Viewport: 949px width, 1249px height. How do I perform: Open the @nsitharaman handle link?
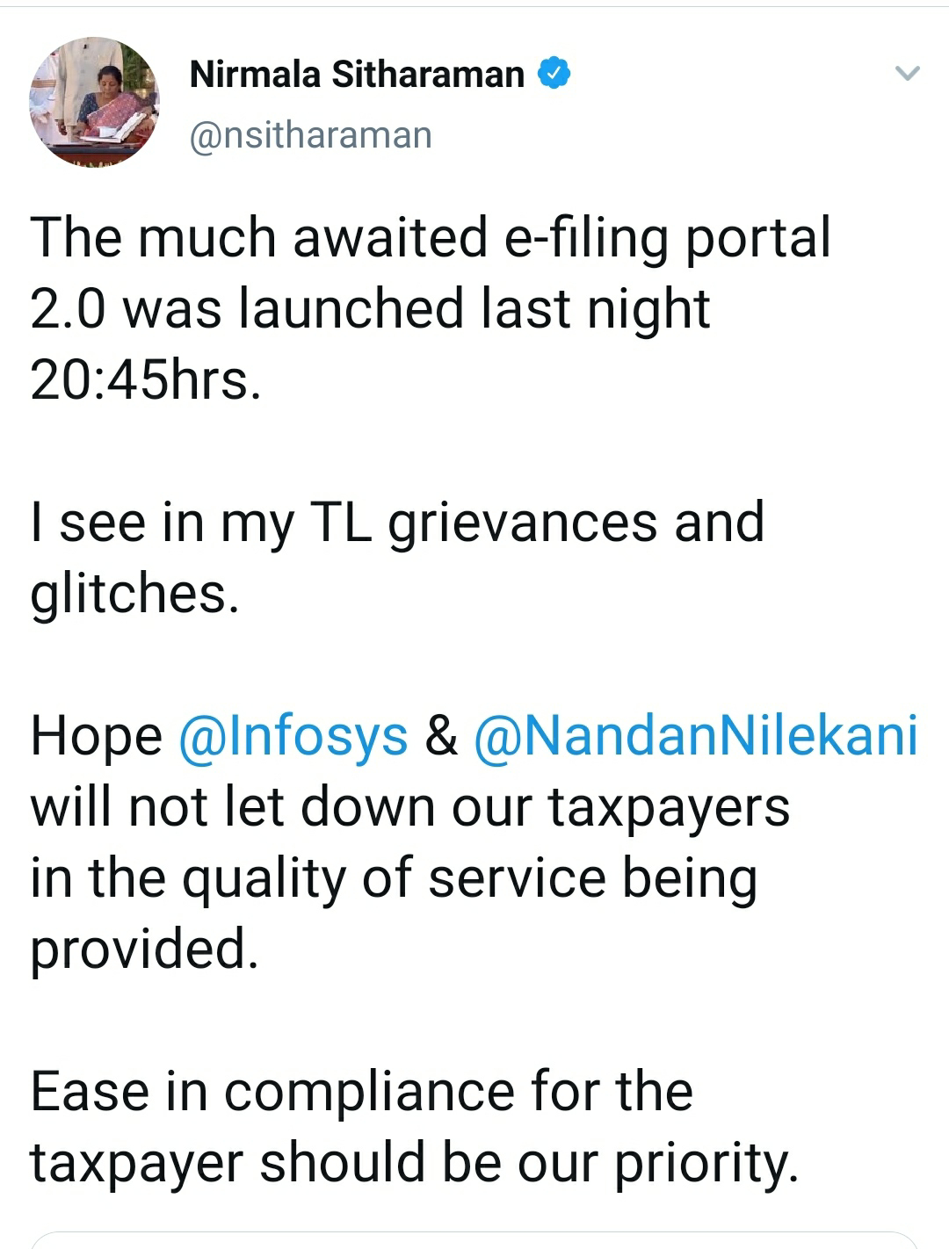(311, 135)
